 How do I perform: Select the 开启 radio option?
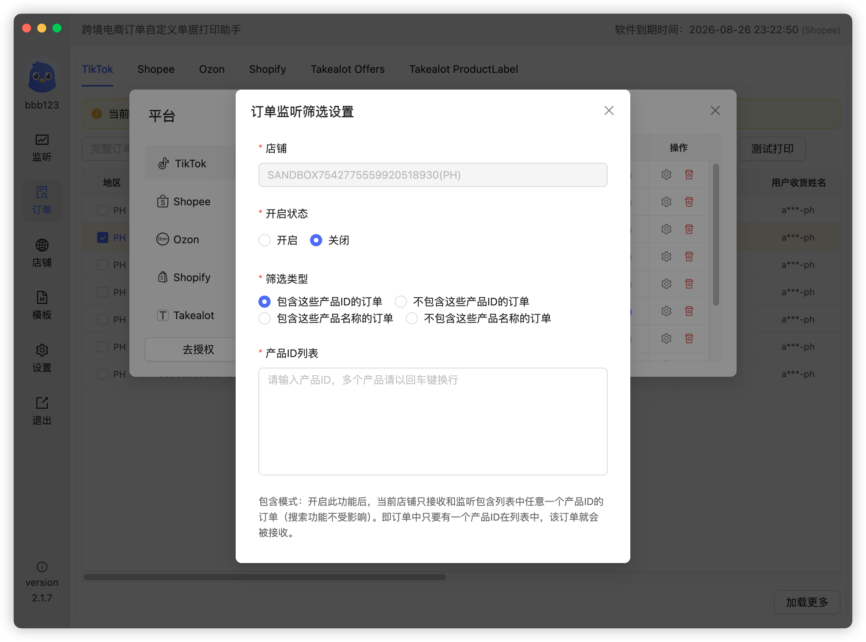pyautogui.click(x=264, y=240)
